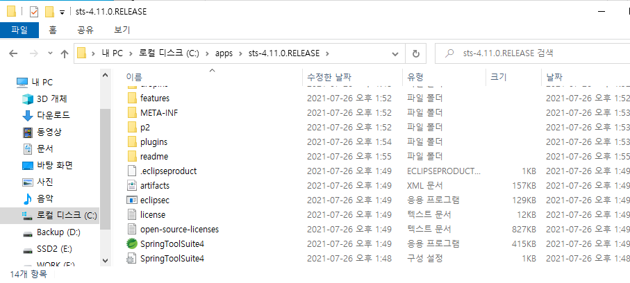Click the Properties checkmark icon in title bar
Image resolution: width=630 pixels, height=283 pixels.
(x=34, y=12)
